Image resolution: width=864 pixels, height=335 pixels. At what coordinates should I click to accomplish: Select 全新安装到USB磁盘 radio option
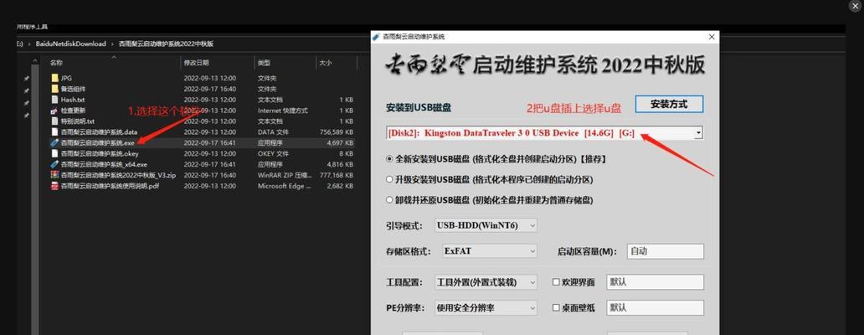[x=389, y=158]
